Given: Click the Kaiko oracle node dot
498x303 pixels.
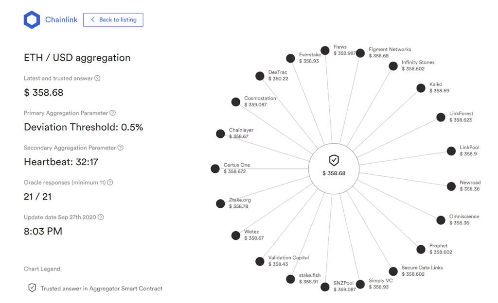Looking at the screenshot, I should coord(421,88).
